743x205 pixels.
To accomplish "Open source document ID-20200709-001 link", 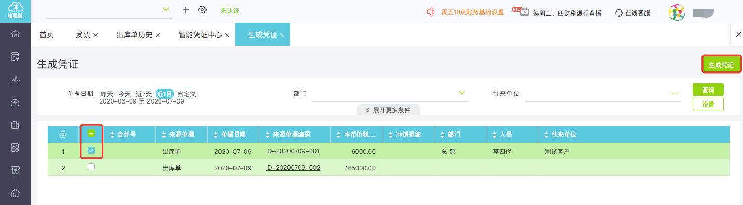I will click(293, 151).
